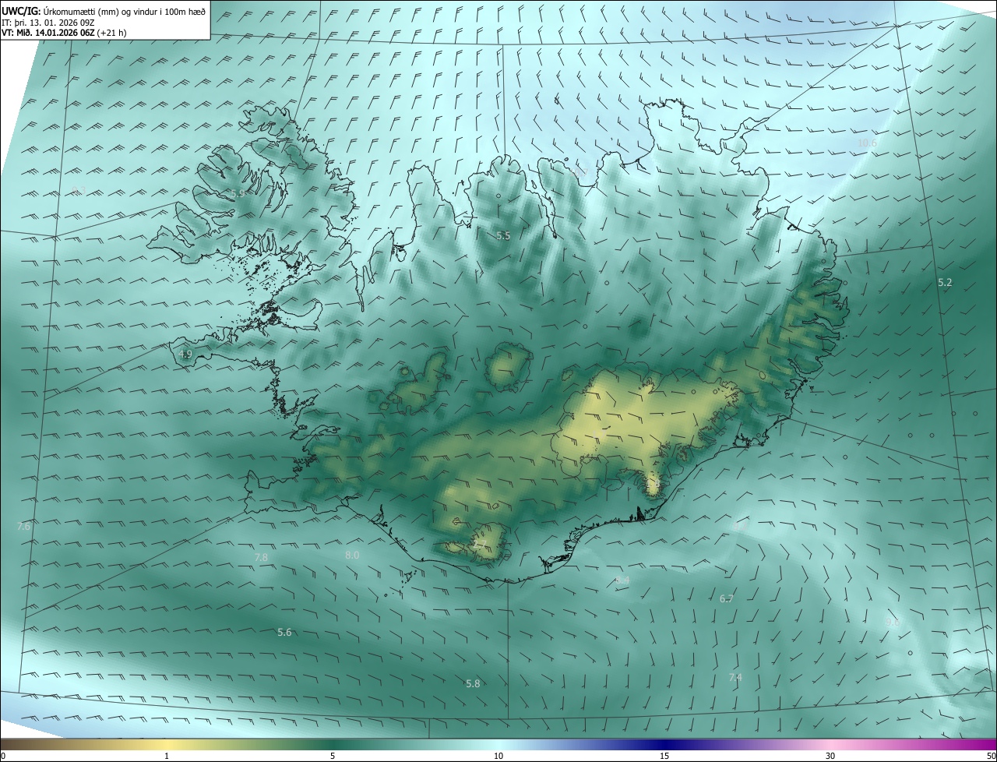Click the 5.8 value label south of Iceland
Viewport: 997px width, 762px height.
pyautogui.click(x=473, y=684)
